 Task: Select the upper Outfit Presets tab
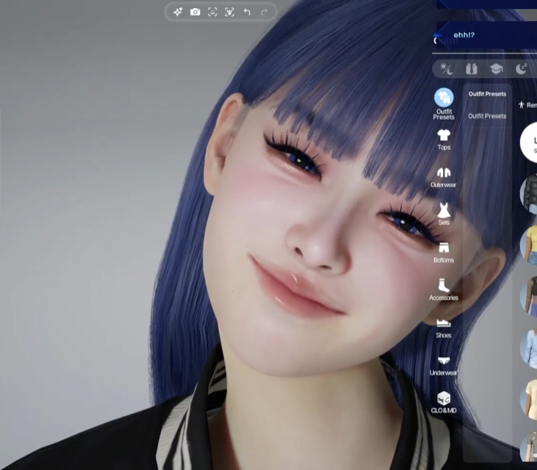[x=487, y=94]
